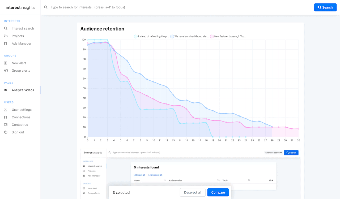Select the Analyze videos page entry

[23, 90]
